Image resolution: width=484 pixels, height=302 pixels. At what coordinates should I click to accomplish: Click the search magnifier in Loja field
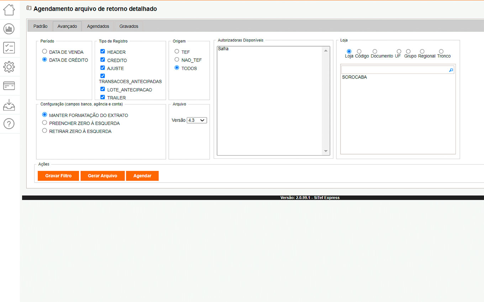(451, 70)
